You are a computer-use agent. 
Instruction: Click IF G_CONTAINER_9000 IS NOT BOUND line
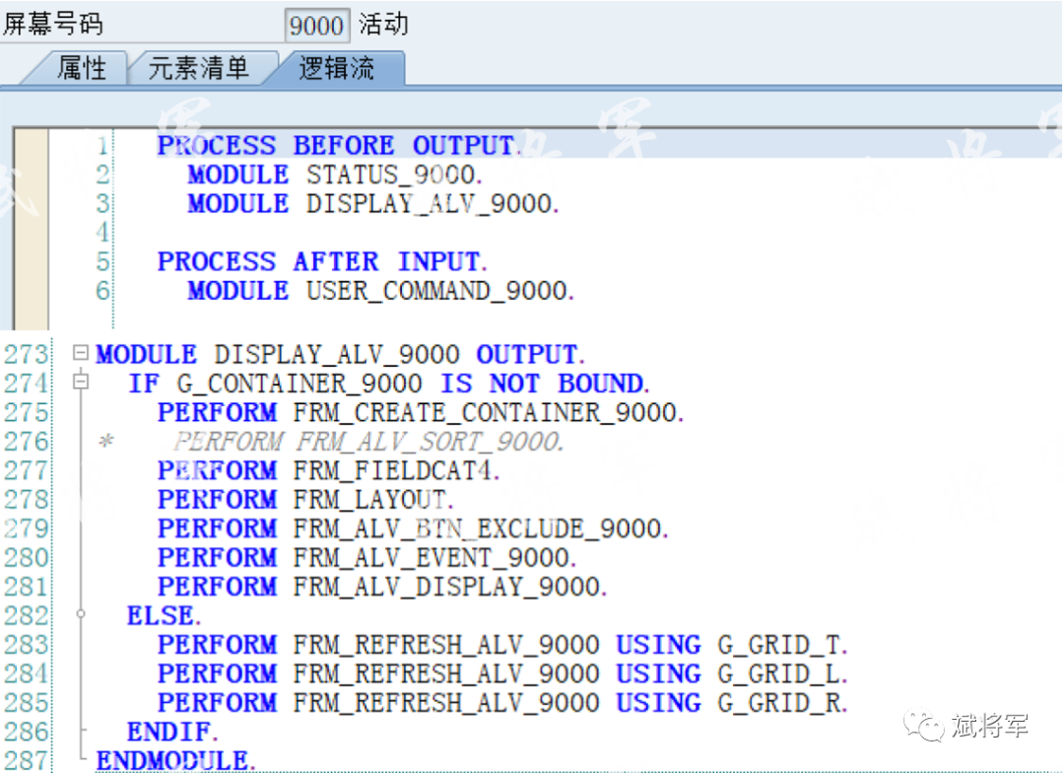click(389, 384)
